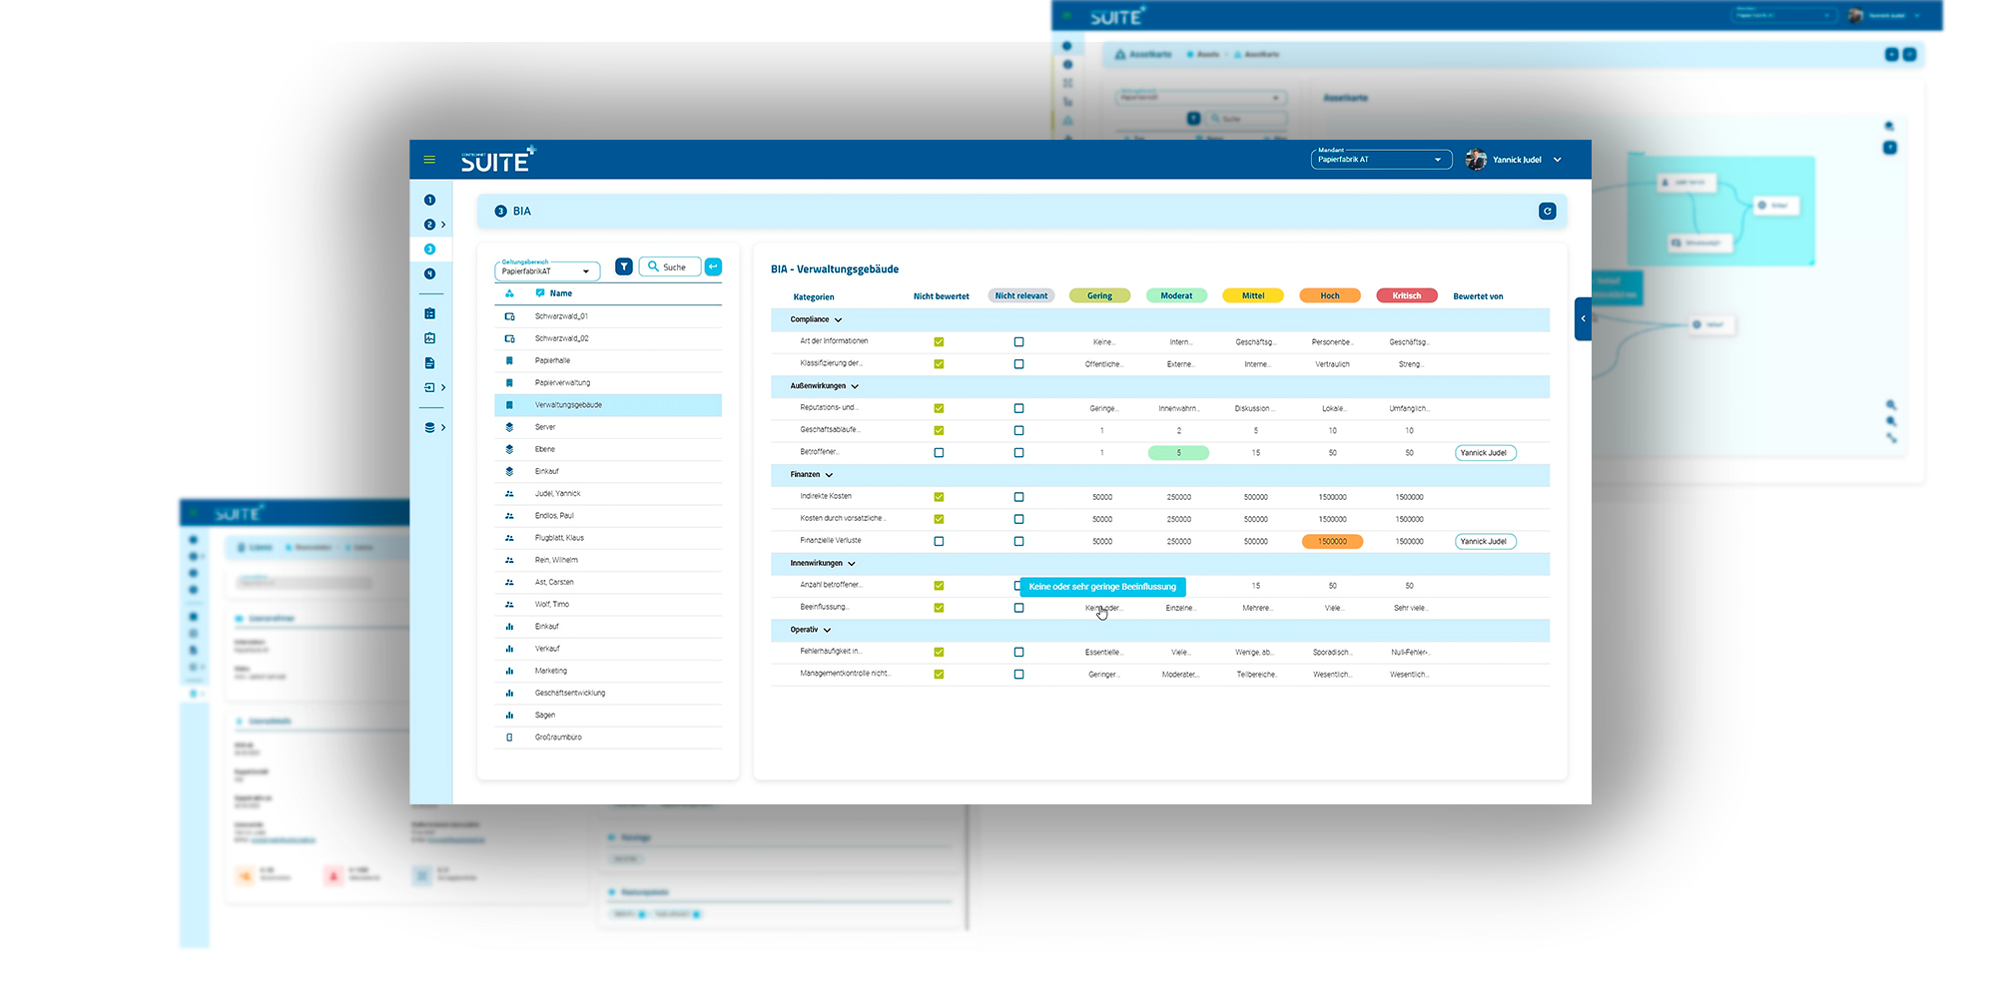Click the Kritisch severity header chip
The width and height of the screenshot is (1997, 998).
pos(1406,295)
